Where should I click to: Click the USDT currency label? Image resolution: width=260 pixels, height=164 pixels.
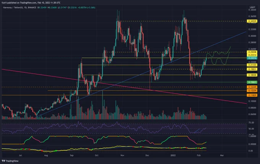[252, 8]
